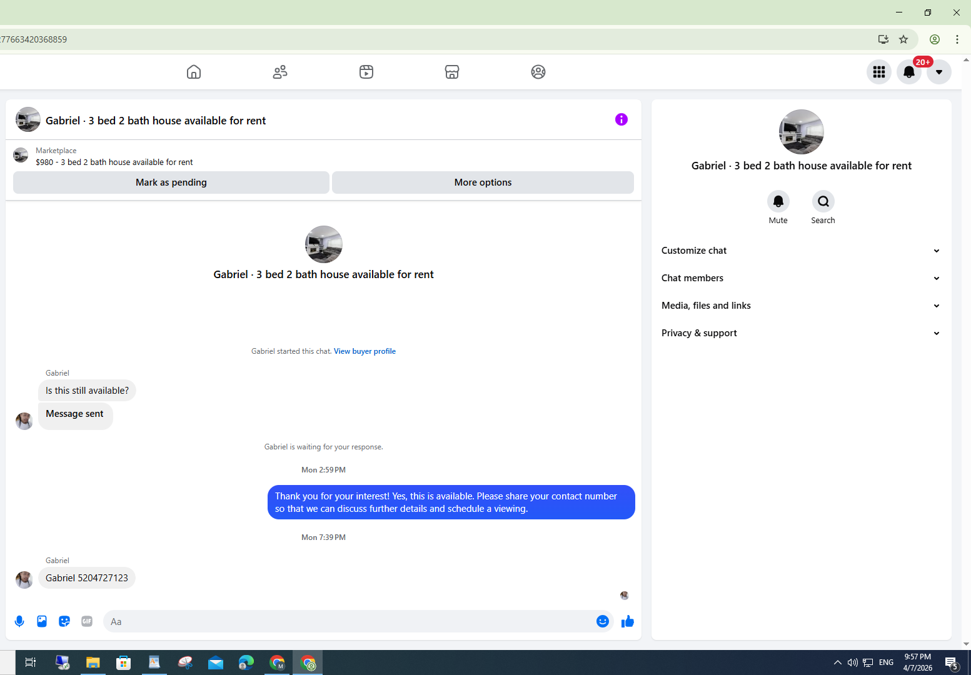Click the blue 'Thank you for your interest' message
Image resolution: width=971 pixels, height=675 pixels.
[451, 502]
